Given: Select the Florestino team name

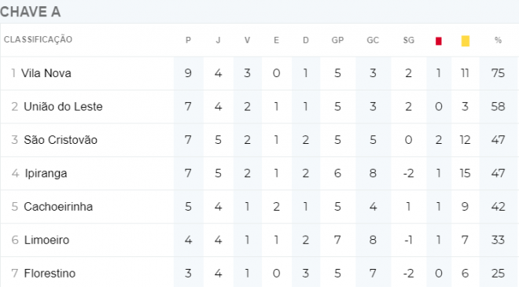Looking at the screenshot, I should [50, 274].
